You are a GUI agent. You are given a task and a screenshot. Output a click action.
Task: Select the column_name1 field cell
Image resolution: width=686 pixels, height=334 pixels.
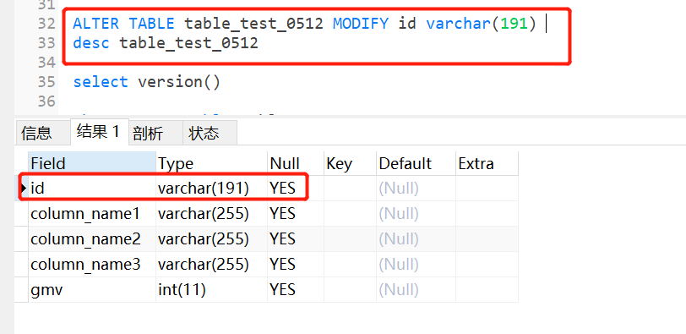pyautogui.click(x=92, y=214)
